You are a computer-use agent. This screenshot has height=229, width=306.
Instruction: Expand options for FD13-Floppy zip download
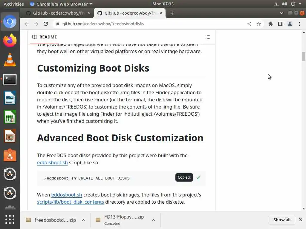tap(153, 220)
